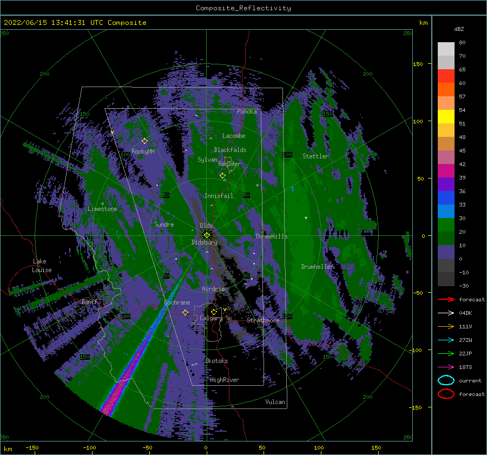This screenshot has height=455, width=487.
Task: Click the Ponoka city label
Action: coord(247,111)
